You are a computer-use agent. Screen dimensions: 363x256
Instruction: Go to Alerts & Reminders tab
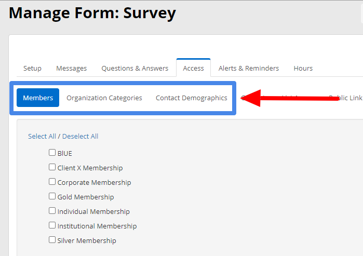[249, 68]
